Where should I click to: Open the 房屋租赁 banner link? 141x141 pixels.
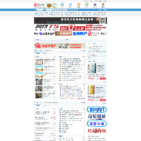(x=97, y=116)
